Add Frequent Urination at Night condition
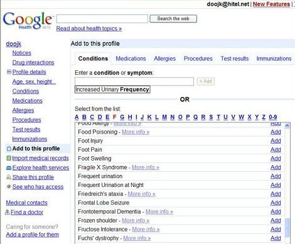 [276, 185]
